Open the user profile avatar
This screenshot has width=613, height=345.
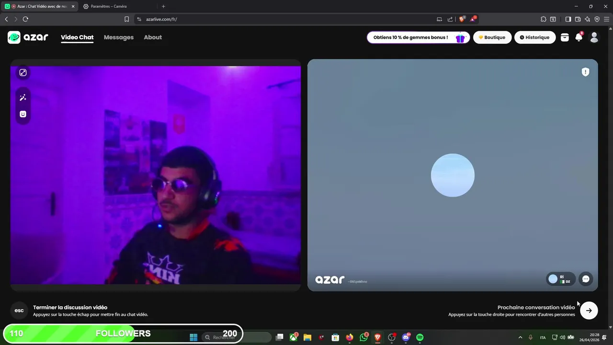pyautogui.click(x=594, y=37)
